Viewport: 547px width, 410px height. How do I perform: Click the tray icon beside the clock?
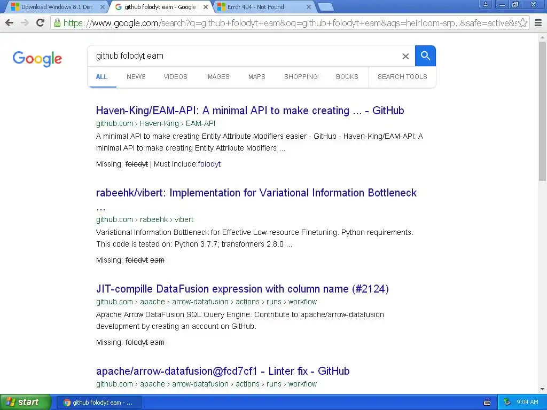[507, 403]
